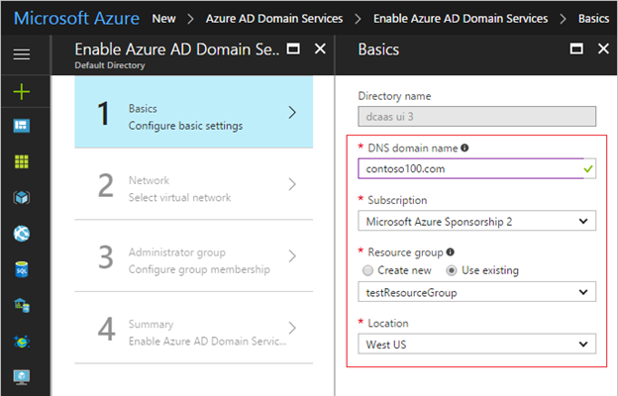618x396 pixels.
Task: Open the Subscription dropdown
Action: tap(476, 221)
